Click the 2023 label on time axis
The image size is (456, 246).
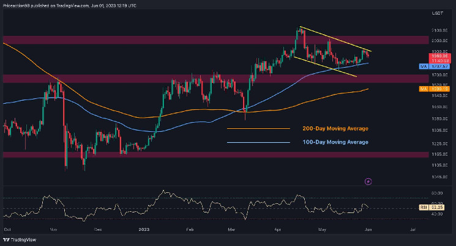[144, 230]
